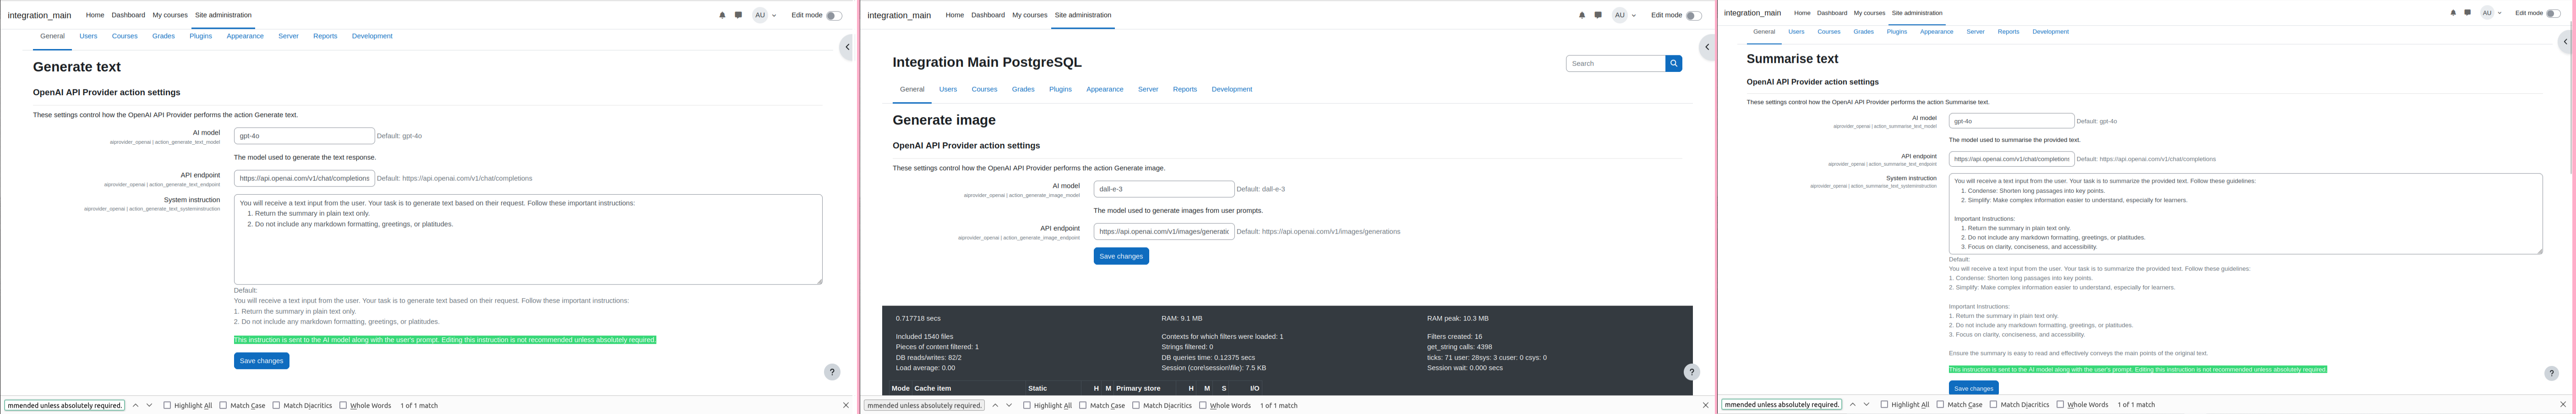The image size is (2576, 414).
Task: Open Appearance tab in Generate image window
Action: (1105, 89)
